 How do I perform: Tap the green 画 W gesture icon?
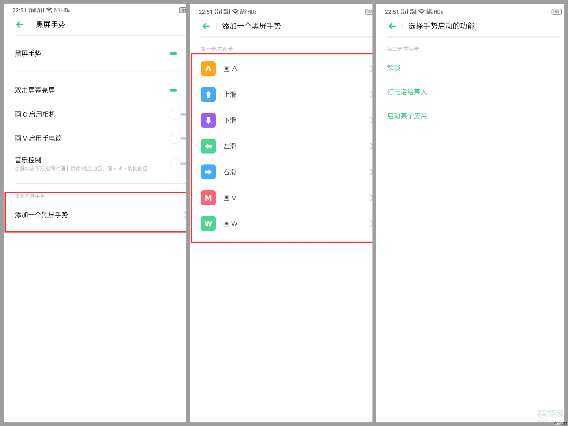tap(208, 224)
